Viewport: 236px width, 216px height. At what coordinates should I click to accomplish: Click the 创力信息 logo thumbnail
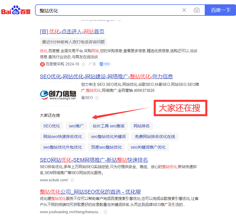coord(58,94)
